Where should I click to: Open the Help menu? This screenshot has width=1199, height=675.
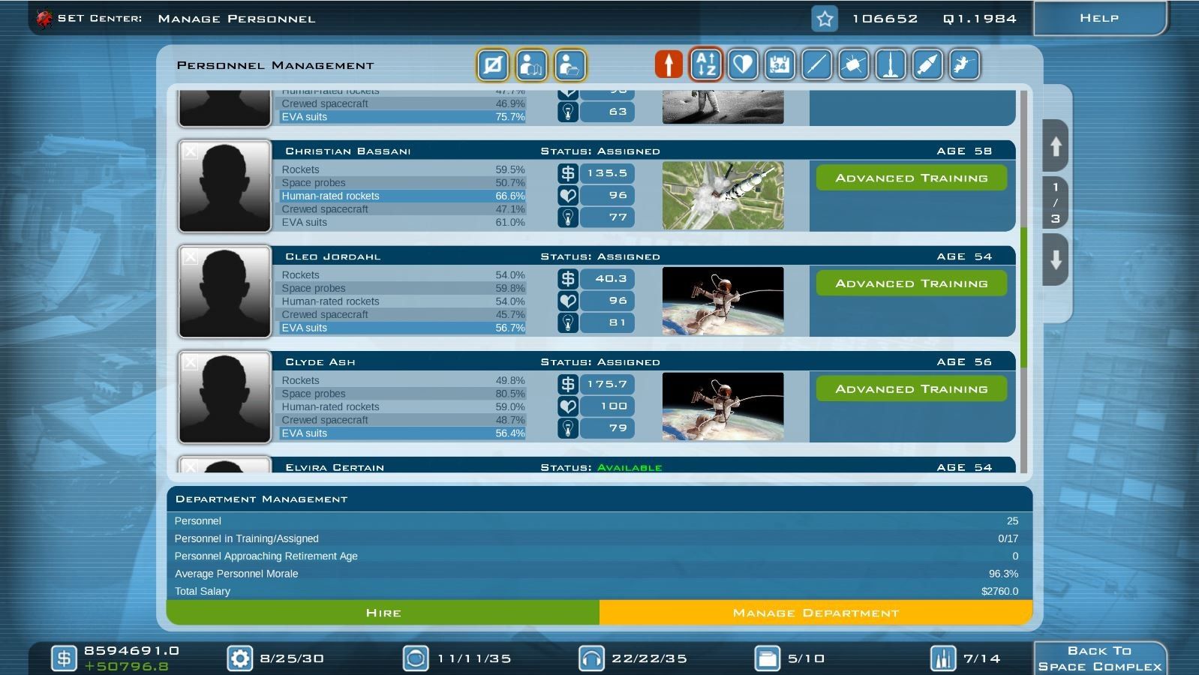coord(1098,18)
